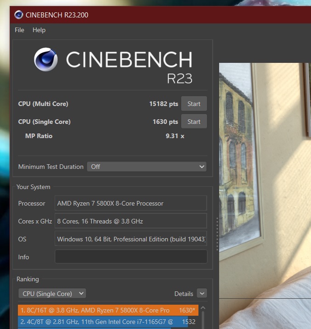The height and width of the screenshot is (329, 311).
Task: Click the CPU (Multi Core) label
Action: pyautogui.click(x=43, y=104)
